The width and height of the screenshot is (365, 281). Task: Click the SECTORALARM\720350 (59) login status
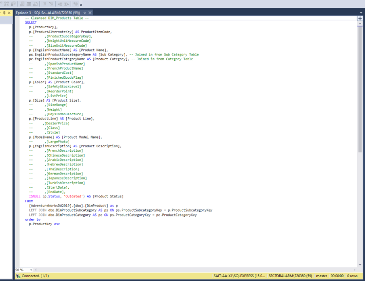[290, 276]
